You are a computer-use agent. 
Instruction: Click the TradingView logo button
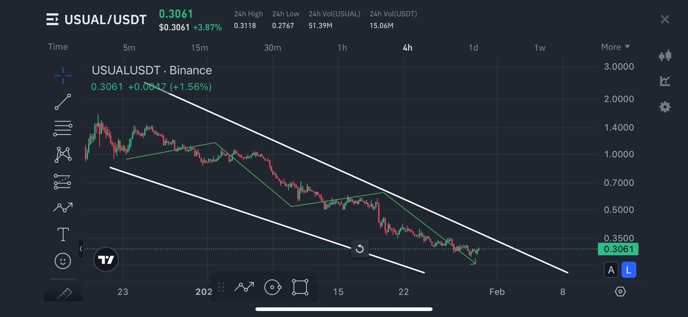tap(106, 260)
